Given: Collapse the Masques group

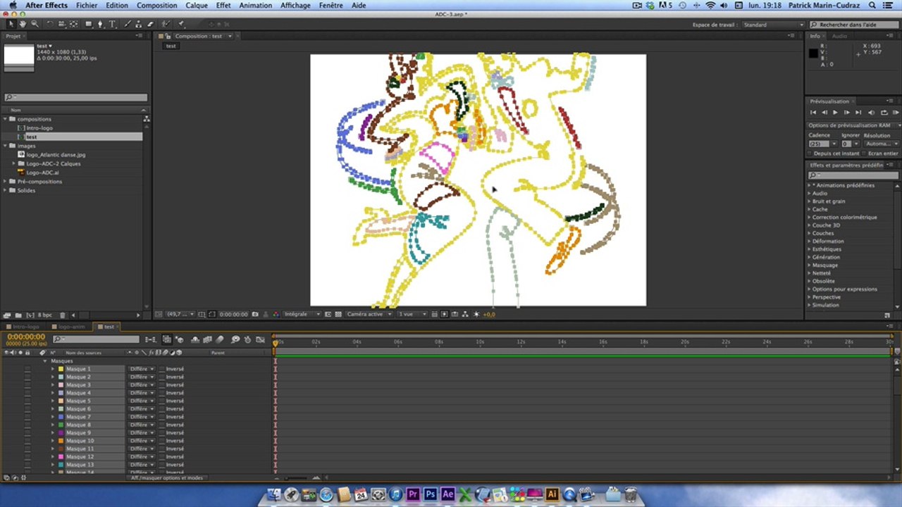Looking at the screenshot, I should click(x=45, y=361).
